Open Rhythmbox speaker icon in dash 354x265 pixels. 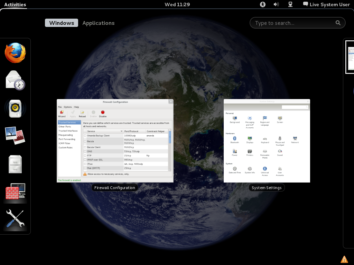tap(15, 108)
